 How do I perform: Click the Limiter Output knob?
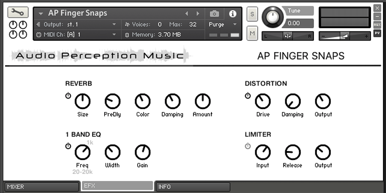pyautogui.click(x=323, y=152)
